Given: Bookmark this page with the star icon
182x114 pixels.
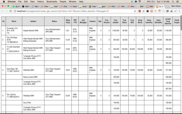Looking at the screenshot, I should coord(135,11).
